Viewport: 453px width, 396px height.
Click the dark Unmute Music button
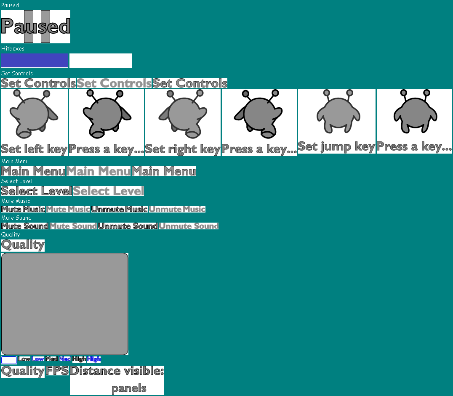120,209
